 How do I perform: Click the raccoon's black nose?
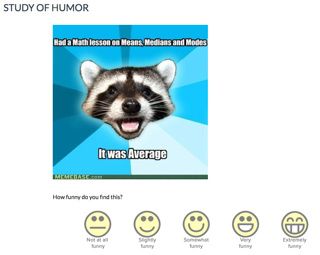[131, 105]
